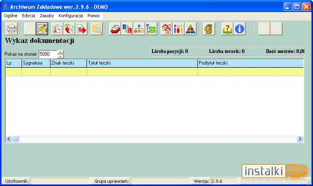
Task: Open the organization chart hierarchy icon
Action: pyautogui.click(x=139, y=29)
